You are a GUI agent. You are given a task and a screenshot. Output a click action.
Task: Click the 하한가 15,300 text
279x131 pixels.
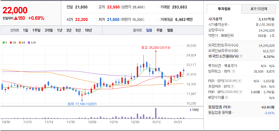[x=133, y=19]
